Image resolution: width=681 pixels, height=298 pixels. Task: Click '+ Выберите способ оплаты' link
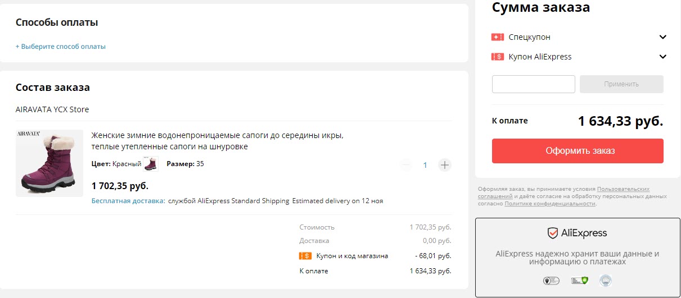point(61,47)
